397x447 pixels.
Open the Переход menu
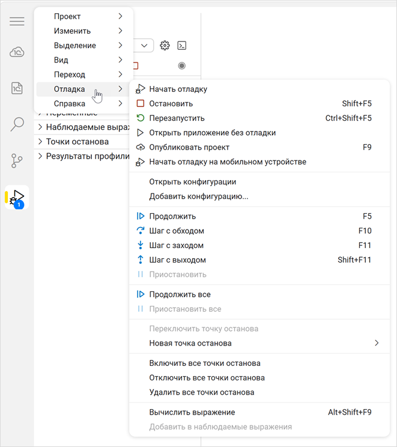tap(85, 74)
